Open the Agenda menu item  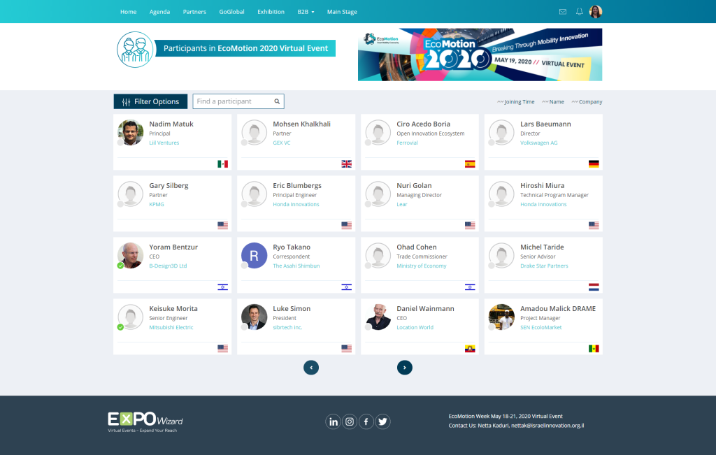[x=159, y=12]
